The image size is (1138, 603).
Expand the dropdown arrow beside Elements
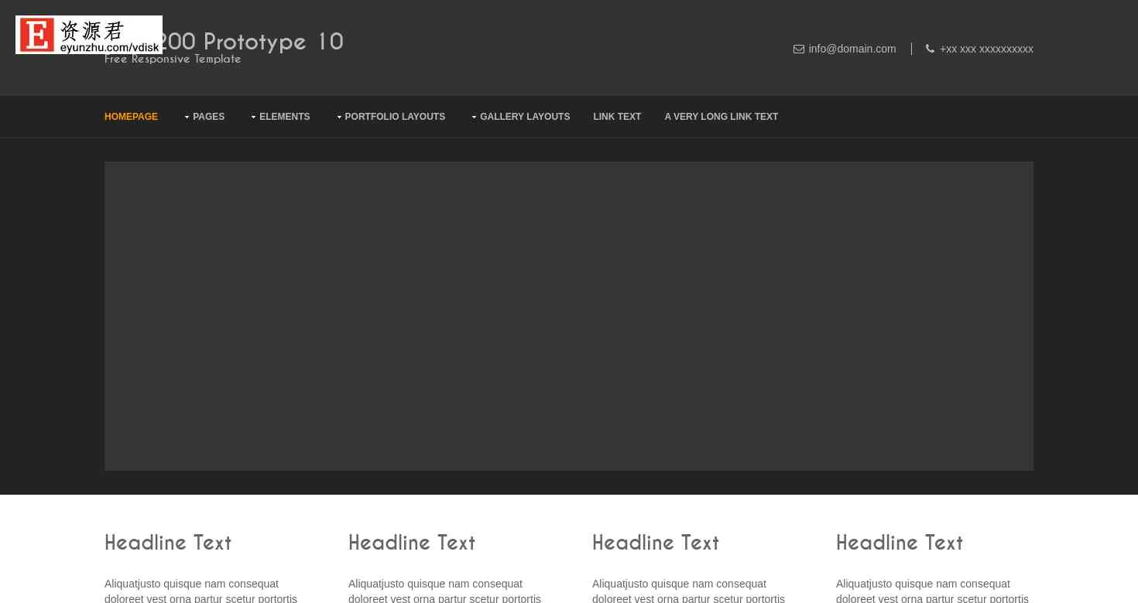[x=253, y=118]
